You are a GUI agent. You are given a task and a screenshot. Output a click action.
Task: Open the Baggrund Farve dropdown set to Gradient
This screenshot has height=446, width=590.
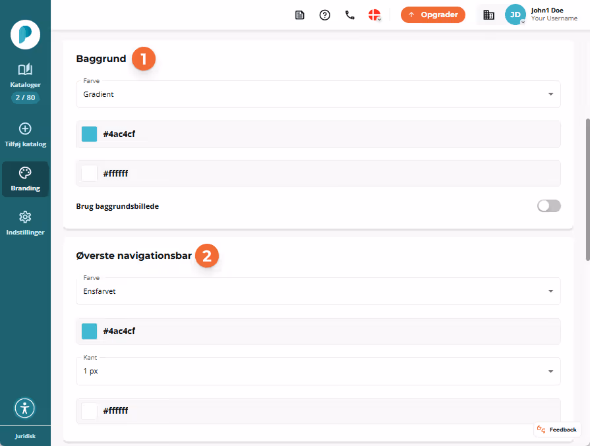point(318,94)
